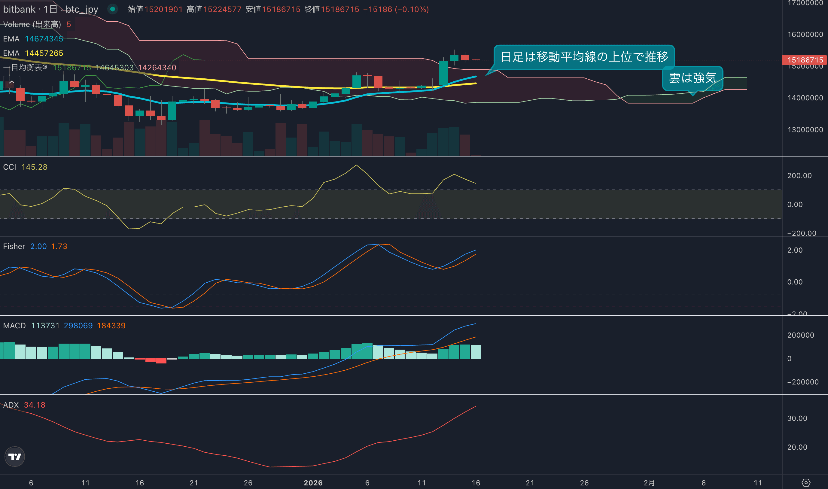Select the Volume (出来高) indicator legend

coord(32,24)
